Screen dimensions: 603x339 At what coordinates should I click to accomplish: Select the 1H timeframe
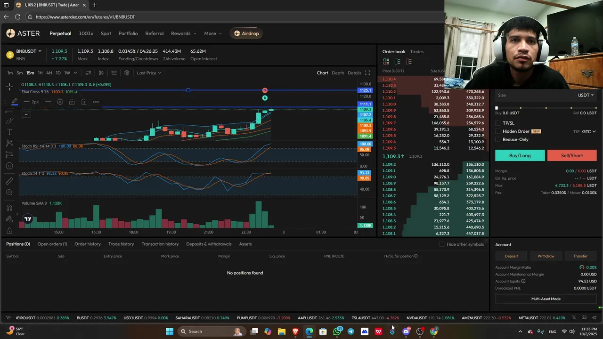click(x=40, y=73)
